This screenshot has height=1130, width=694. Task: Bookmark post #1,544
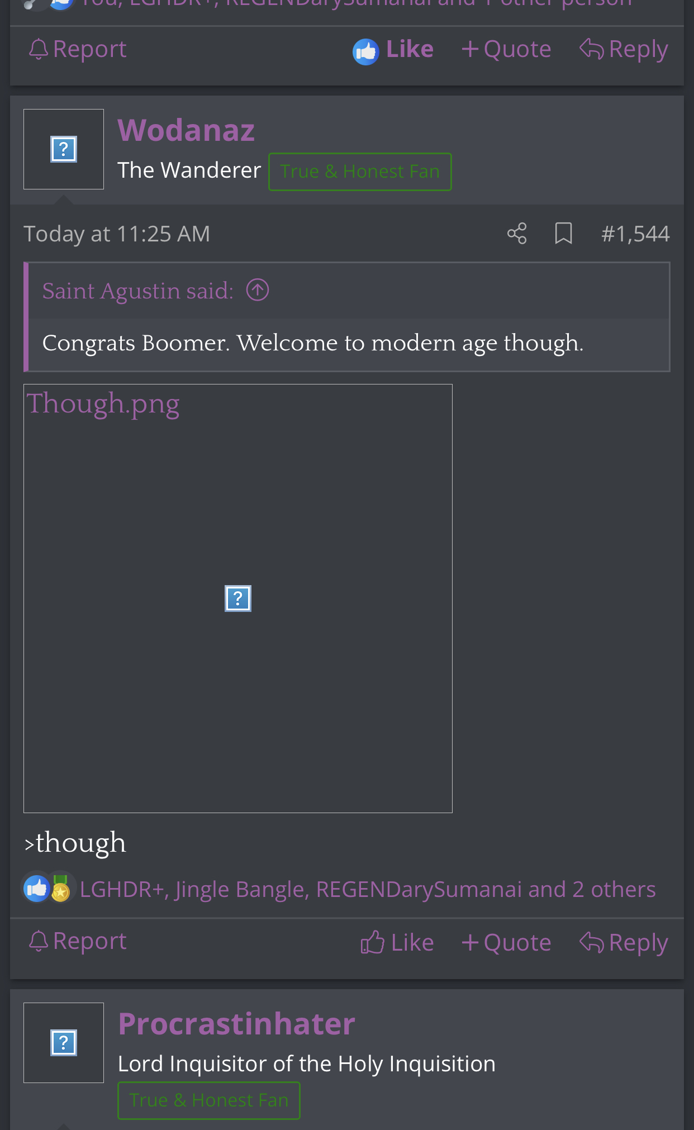(x=563, y=234)
